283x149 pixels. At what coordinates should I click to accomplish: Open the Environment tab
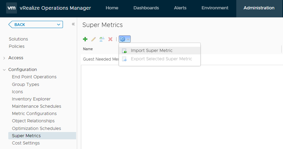(x=215, y=8)
